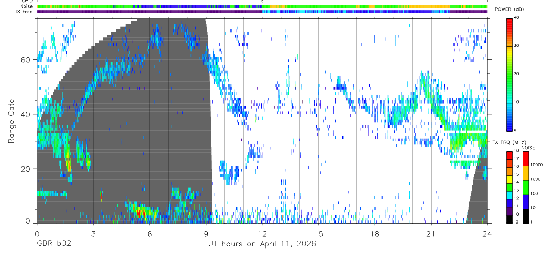This screenshot has height=253, width=548.
Task: Click the 40 tick on POWER scale
Action: coord(516,18)
